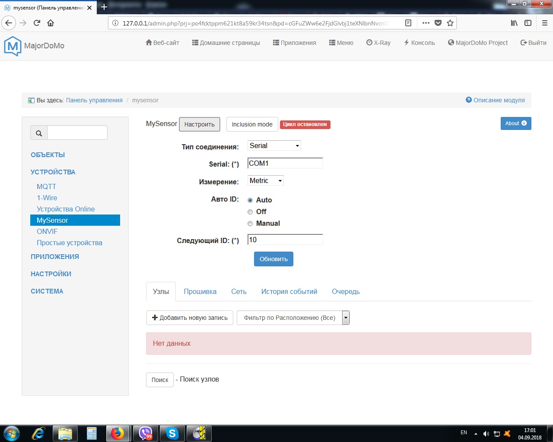Select the Off radio option
The width and height of the screenshot is (553, 442).
tap(250, 212)
